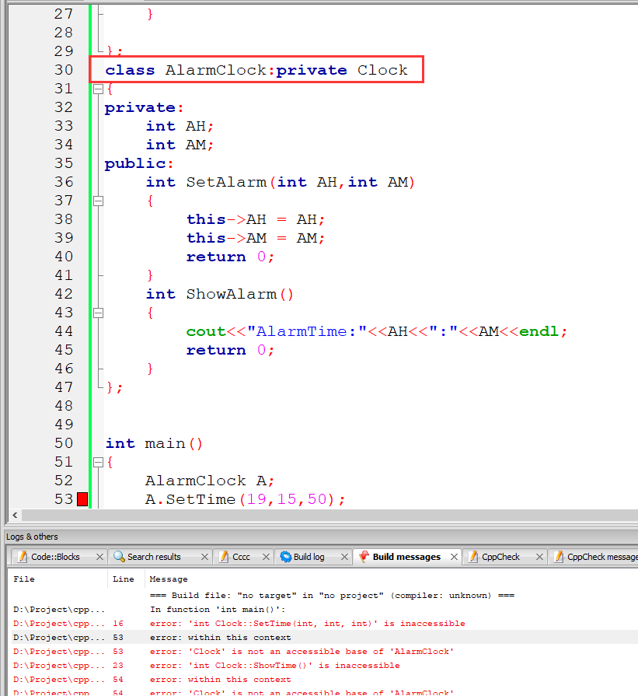The image size is (638, 696).
Task: Close the Search results tab
Action: 204,557
